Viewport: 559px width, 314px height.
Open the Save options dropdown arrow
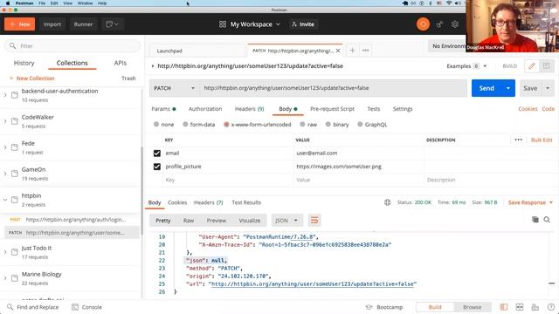548,88
